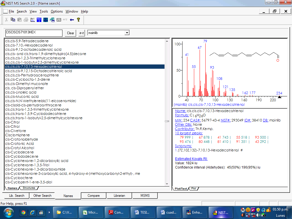The image size is (292, 219).
Task: Open the MSMS tab
Action: [x=145, y=196]
